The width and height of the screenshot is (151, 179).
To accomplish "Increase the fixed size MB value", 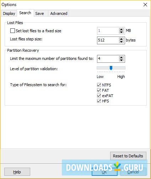I will pyautogui.click(x=121, y=29).
